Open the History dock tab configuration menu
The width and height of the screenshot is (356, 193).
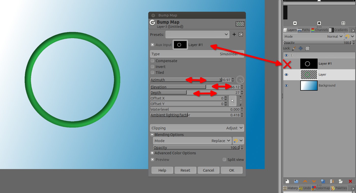click(353, 188)
